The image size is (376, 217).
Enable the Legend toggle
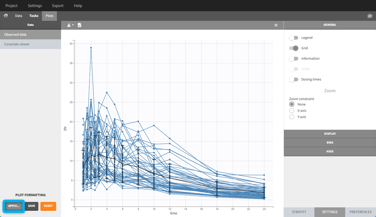pyautogui.click(x=294, y=38)
